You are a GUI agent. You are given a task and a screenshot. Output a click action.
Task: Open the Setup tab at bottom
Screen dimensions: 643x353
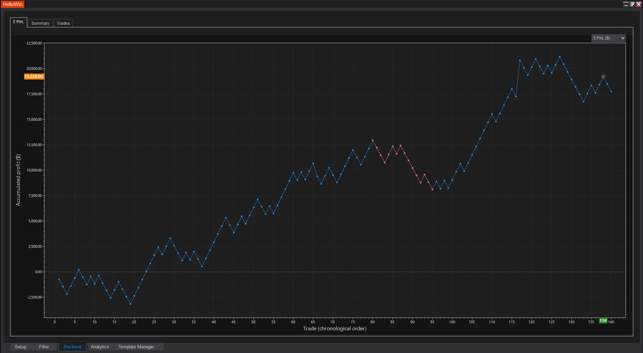(x=20, y=347)
